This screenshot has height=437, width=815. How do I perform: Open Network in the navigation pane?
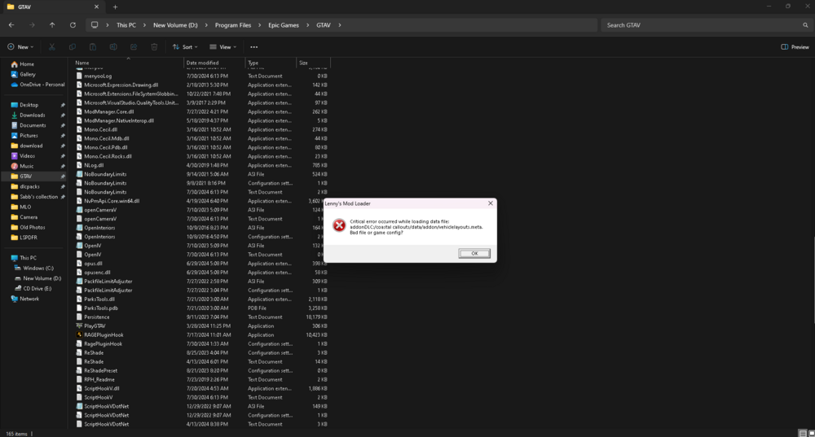(25, 299)
